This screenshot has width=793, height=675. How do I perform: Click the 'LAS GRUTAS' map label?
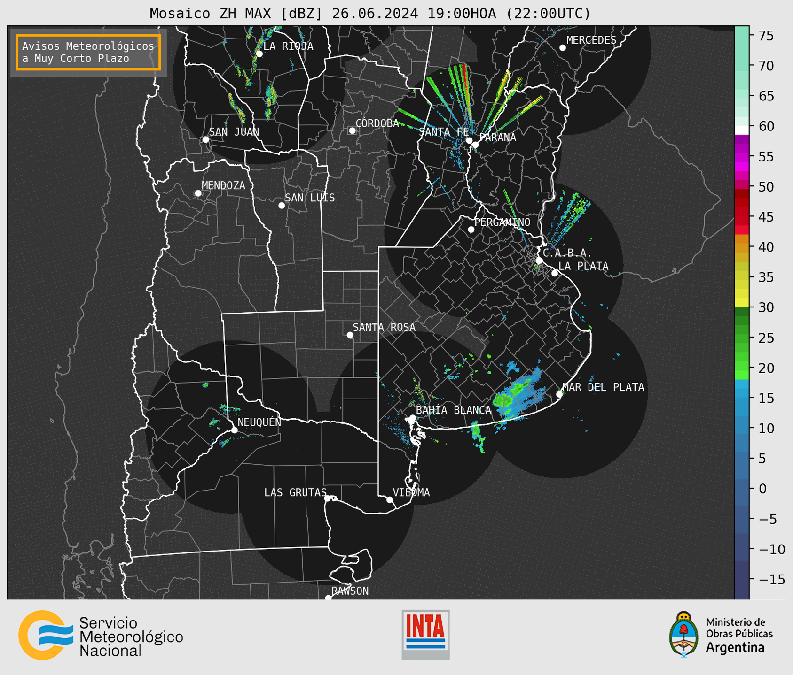point(295,492)
